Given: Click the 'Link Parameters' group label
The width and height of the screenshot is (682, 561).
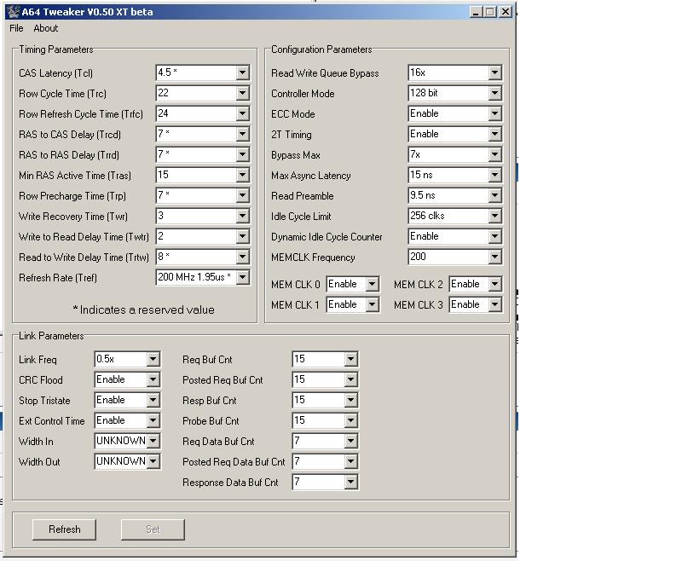Looking at the screenshot, I should [x=51, y=336].
